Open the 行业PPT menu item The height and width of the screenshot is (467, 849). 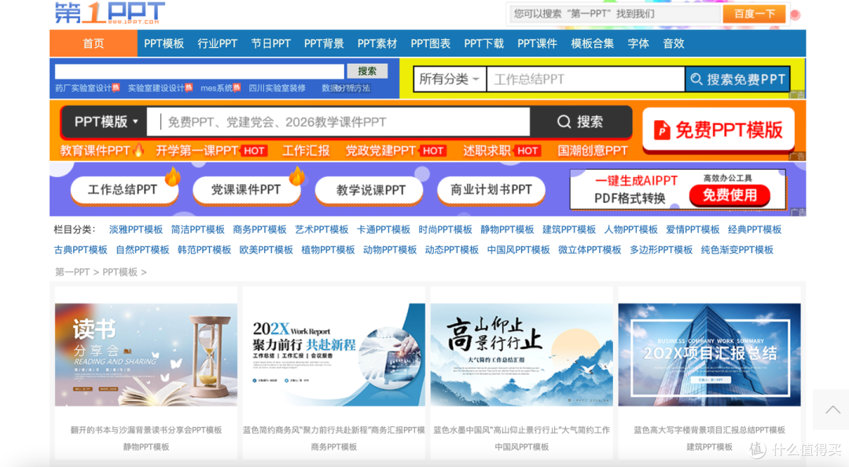coord(217,43)
